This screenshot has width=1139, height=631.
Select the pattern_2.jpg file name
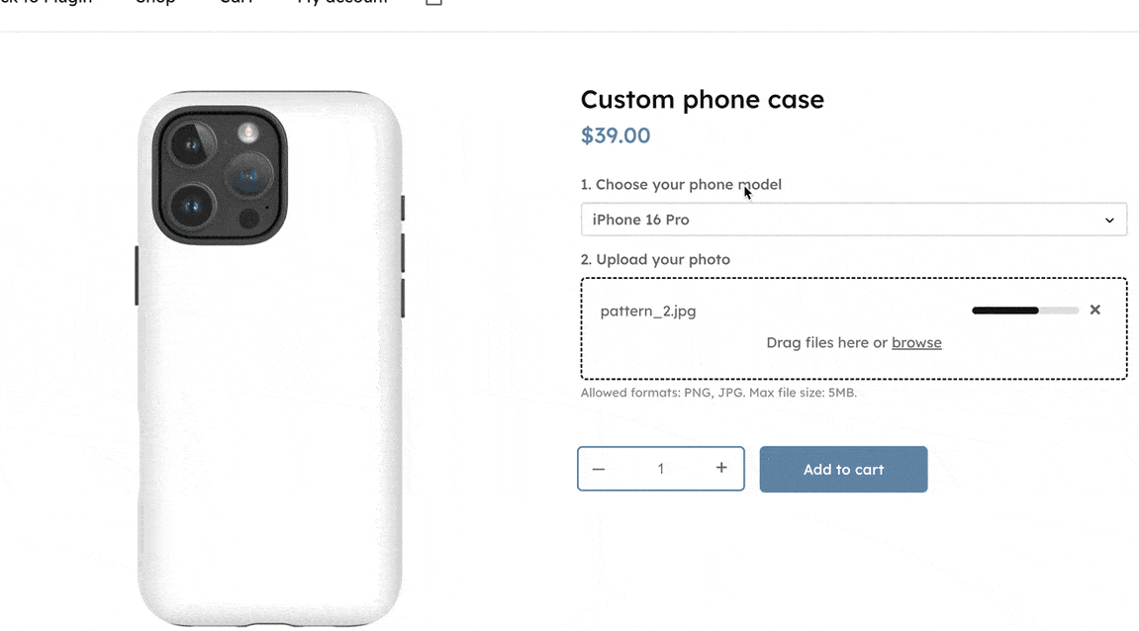pos(648,311)
